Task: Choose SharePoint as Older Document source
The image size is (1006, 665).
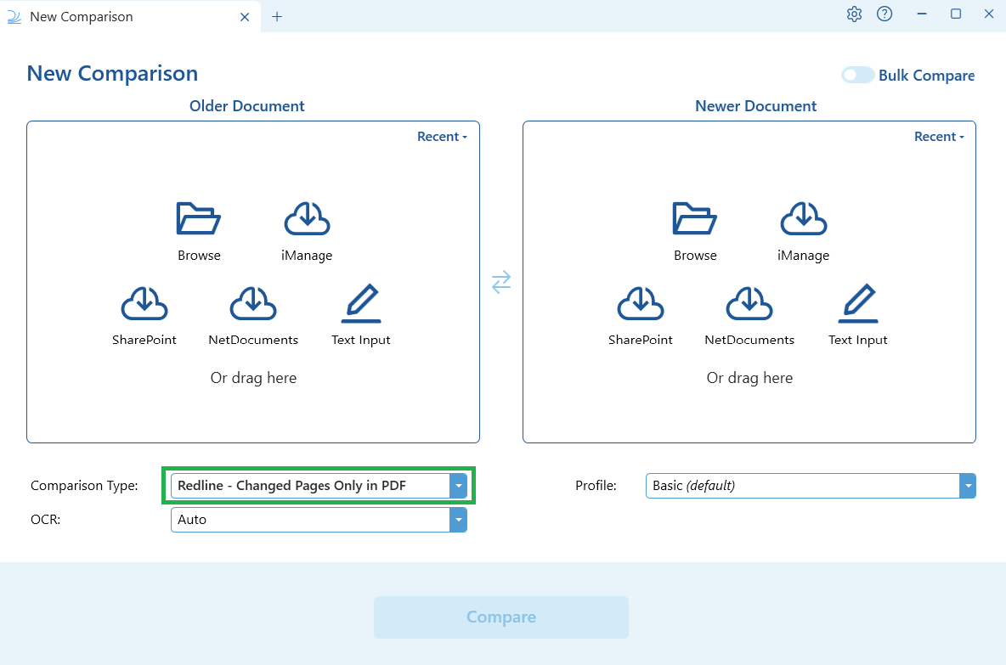Action: (x=144, y=313)
